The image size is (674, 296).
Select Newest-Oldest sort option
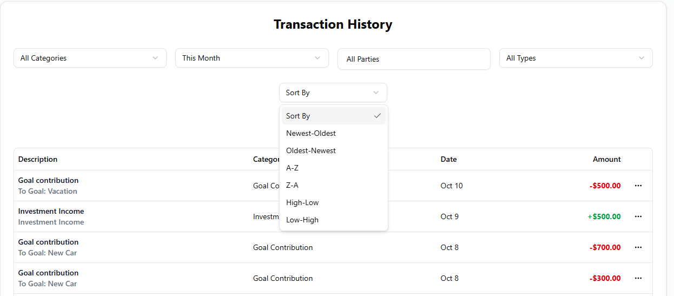click(x=311, y=133)
